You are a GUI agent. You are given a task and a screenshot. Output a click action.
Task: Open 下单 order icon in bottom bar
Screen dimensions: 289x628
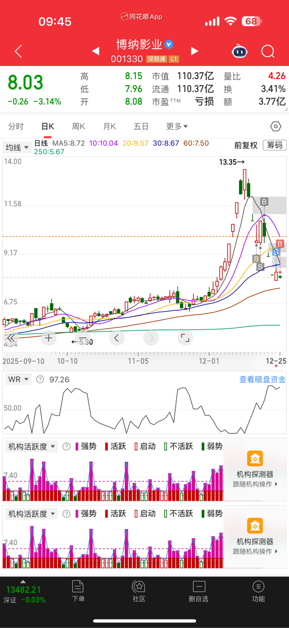[x=78, y=591]
